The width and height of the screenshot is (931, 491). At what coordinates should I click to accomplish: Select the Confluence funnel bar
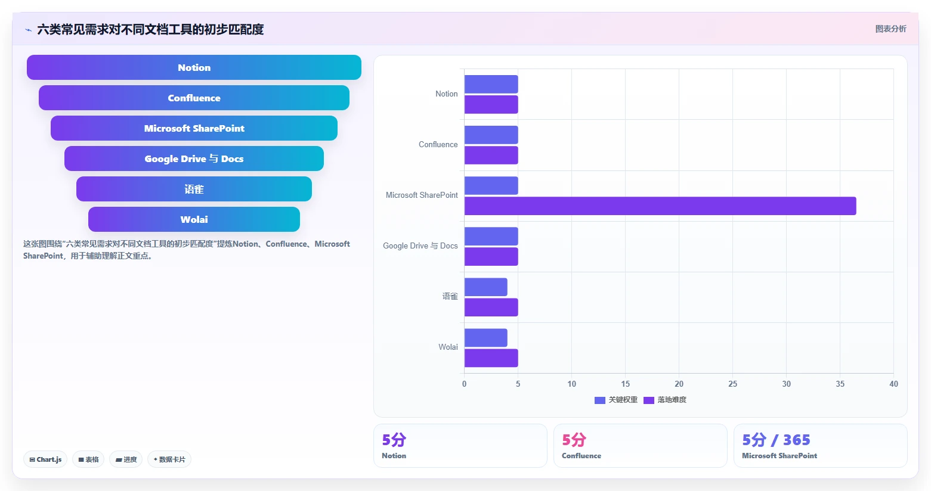click(x=194, y=98)
